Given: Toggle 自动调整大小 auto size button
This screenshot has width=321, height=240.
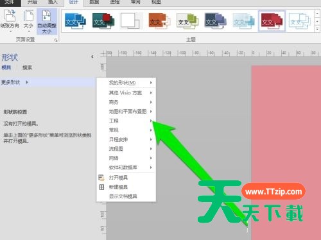Looking at the screenshot, I should [47, 21].
